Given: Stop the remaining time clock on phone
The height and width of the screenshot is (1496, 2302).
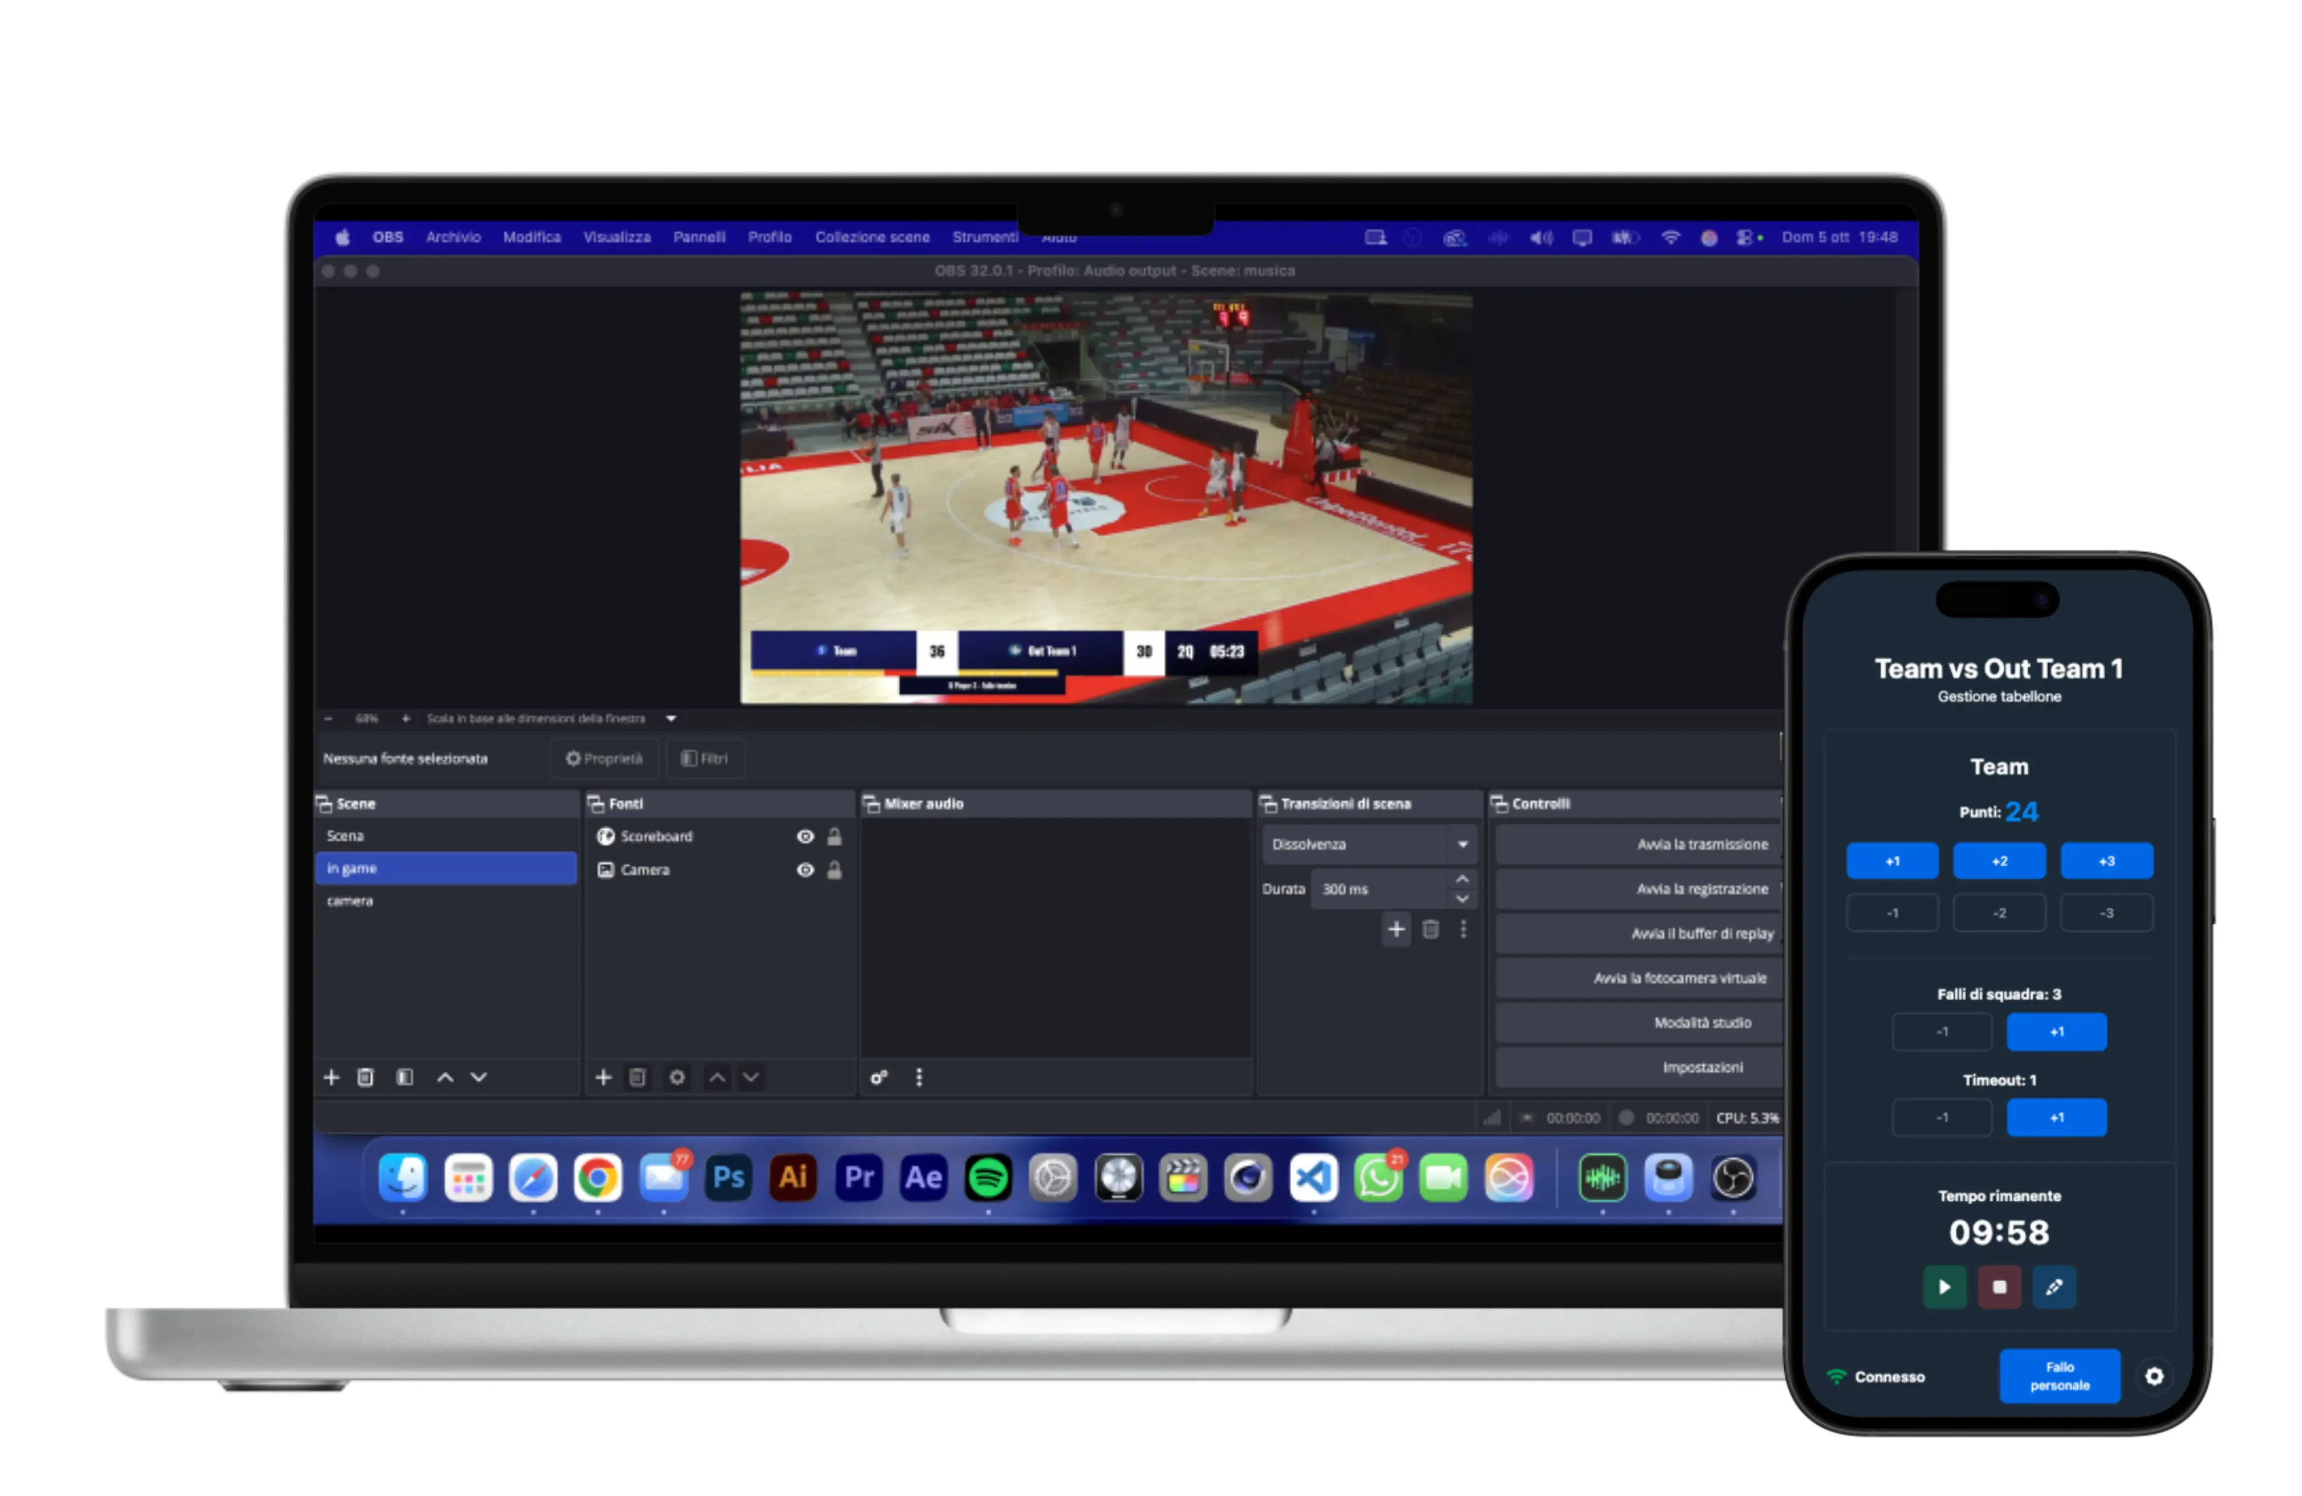Looking at the screenshot, I should (1999, 1286).
